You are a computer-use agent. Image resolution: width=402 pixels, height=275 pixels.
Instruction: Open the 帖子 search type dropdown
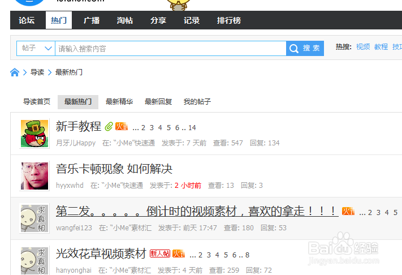tap(36, 48)
